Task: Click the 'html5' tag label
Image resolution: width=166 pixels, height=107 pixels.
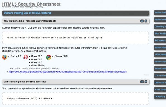Action: (x=18, y=69)
